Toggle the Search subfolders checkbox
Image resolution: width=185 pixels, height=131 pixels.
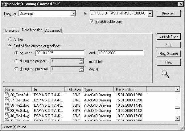[x=92, y=22]
